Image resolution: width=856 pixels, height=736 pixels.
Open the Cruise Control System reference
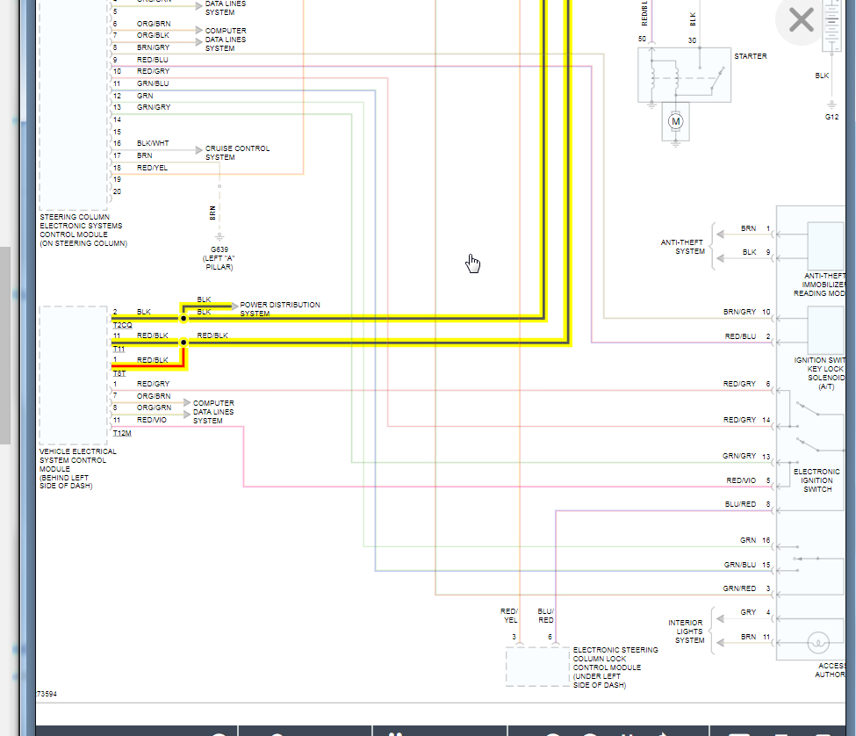pos(237,153)
